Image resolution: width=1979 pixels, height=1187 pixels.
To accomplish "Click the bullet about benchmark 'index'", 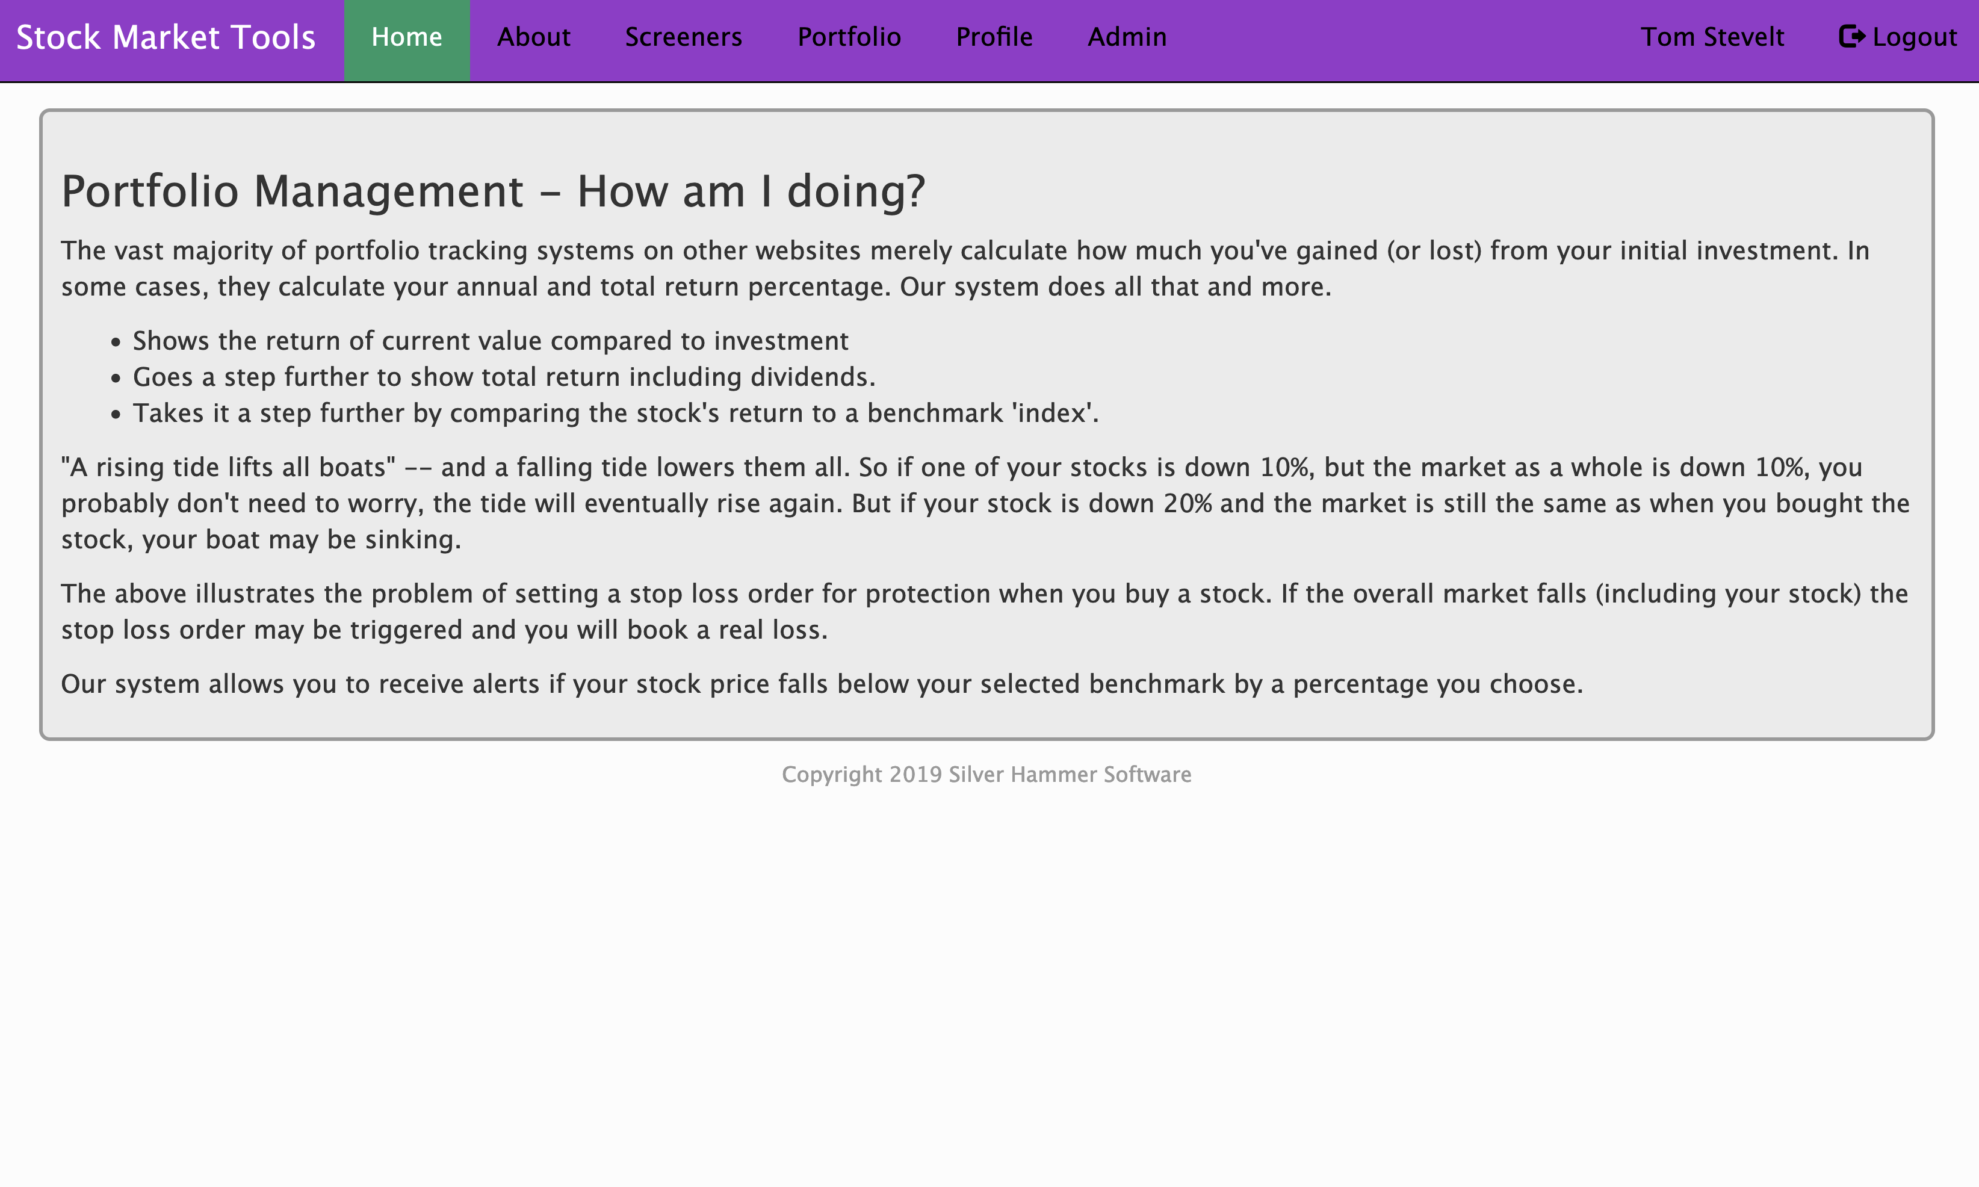I will coord(616,414).
